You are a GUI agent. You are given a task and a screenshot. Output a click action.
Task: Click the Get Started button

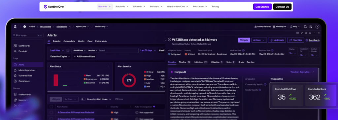[x=262, y=7]
